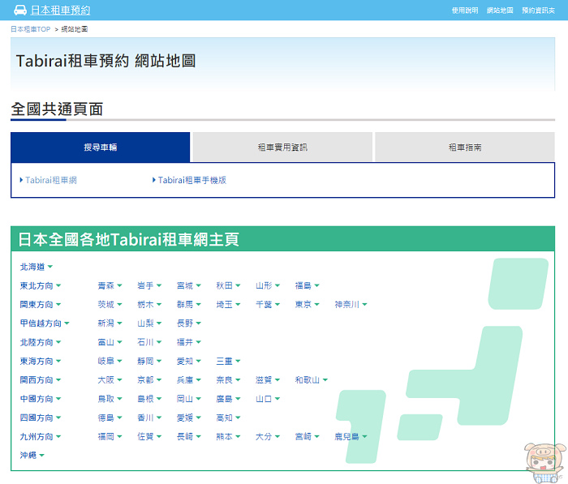568x484 pixels.
Task: Switch to the 租車指南 tab
Action: coord(465,147)
